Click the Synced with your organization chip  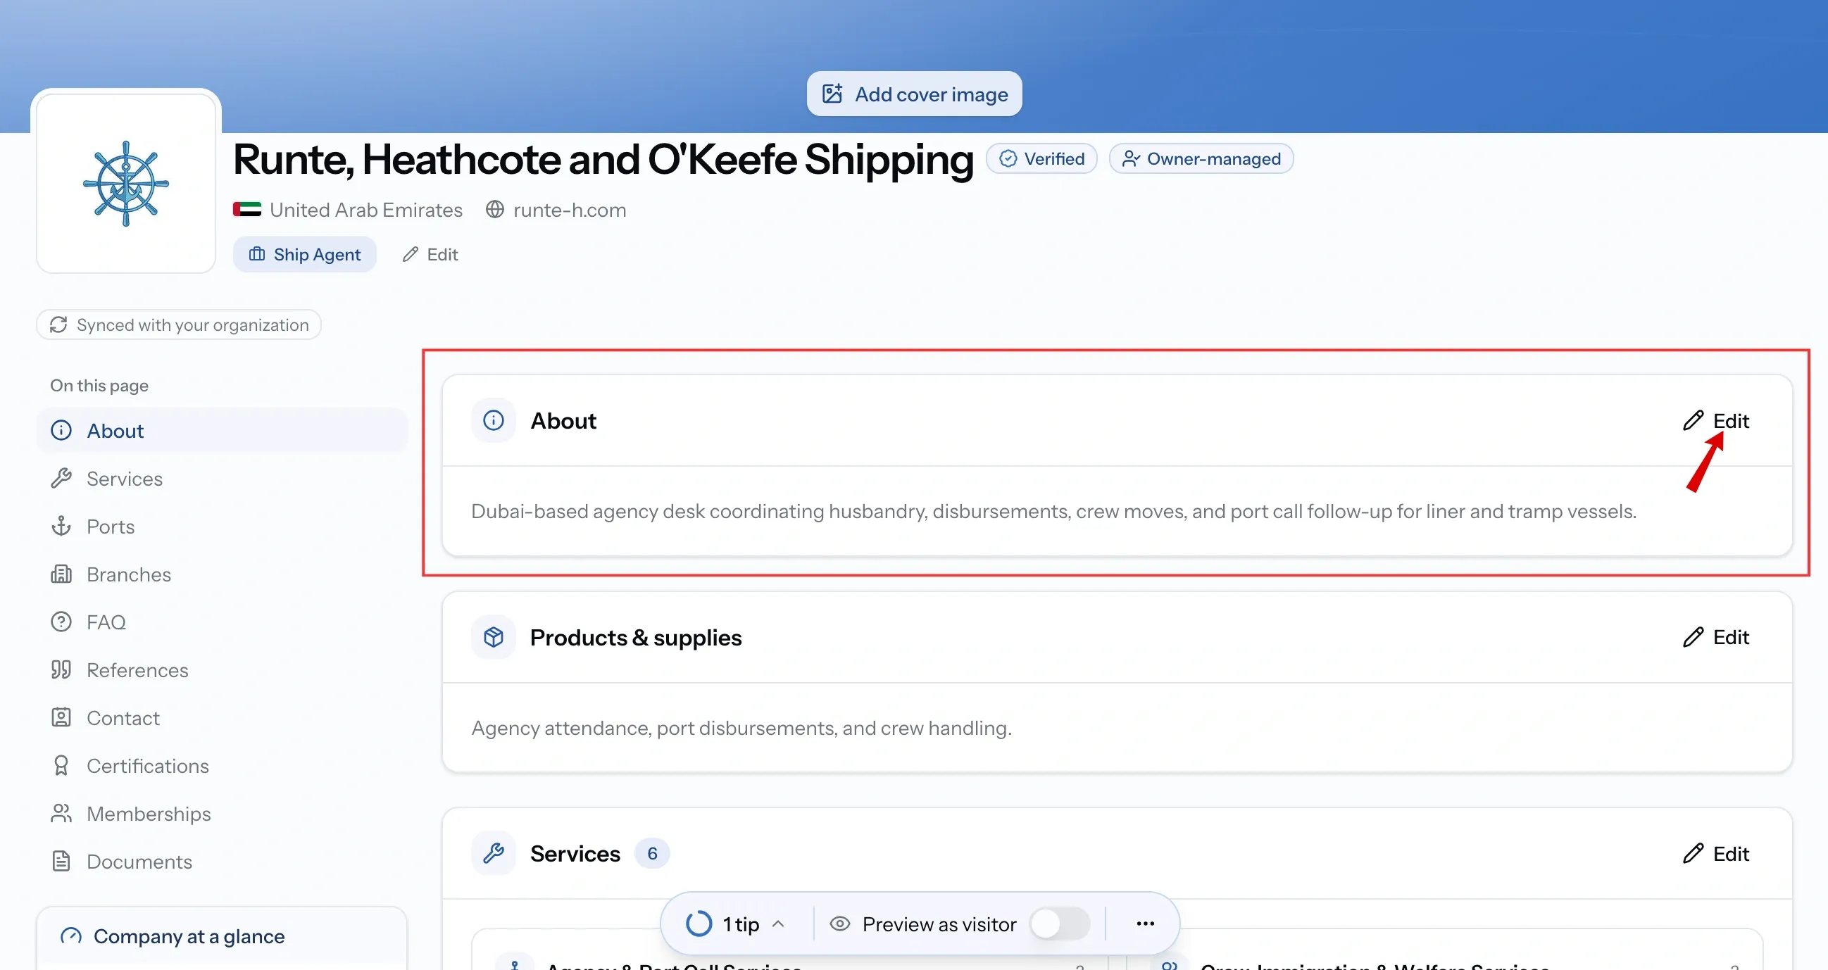tap(179, 325)
